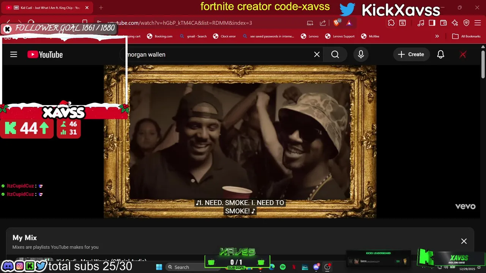Click the My Mix playlist title
Image resolution: width=486 pixels, height=273 pixels.
pos(25,238)
